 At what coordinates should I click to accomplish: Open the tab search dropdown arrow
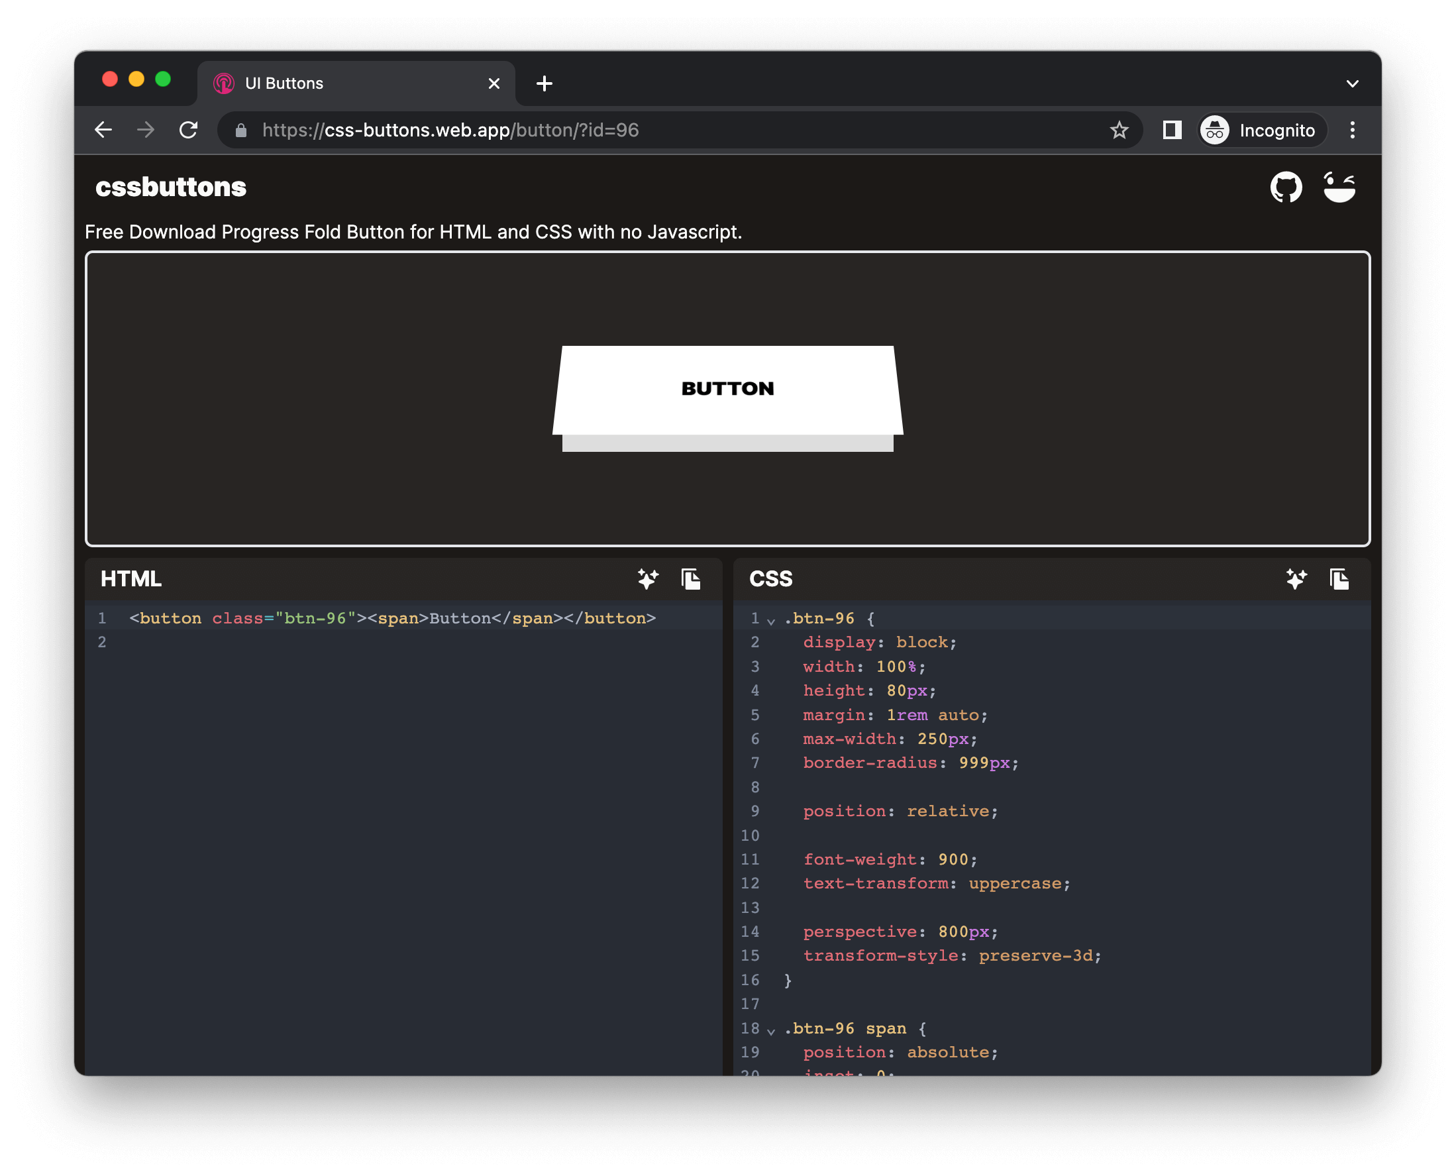[x=1352, y=84]
